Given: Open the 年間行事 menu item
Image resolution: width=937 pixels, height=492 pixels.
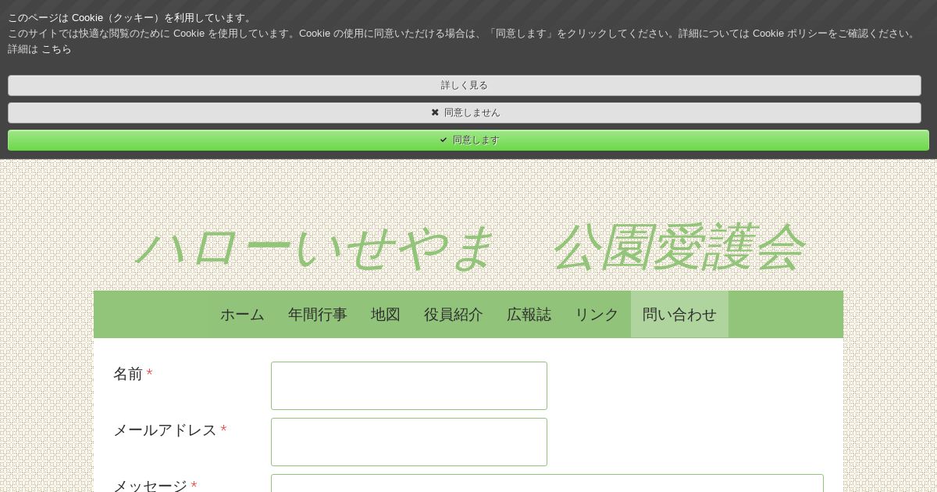Looking at the screenshot, I should [x=318, y=315].
